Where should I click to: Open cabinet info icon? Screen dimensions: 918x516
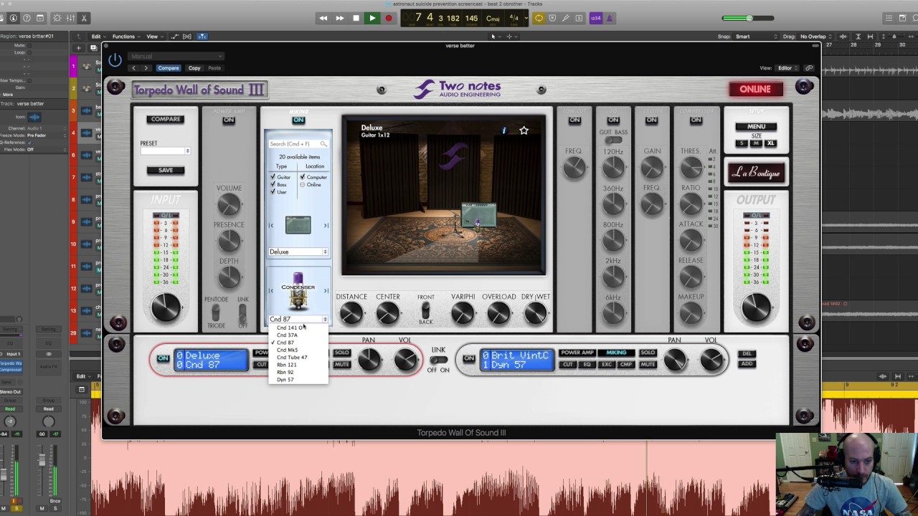(x=503, y=130)
